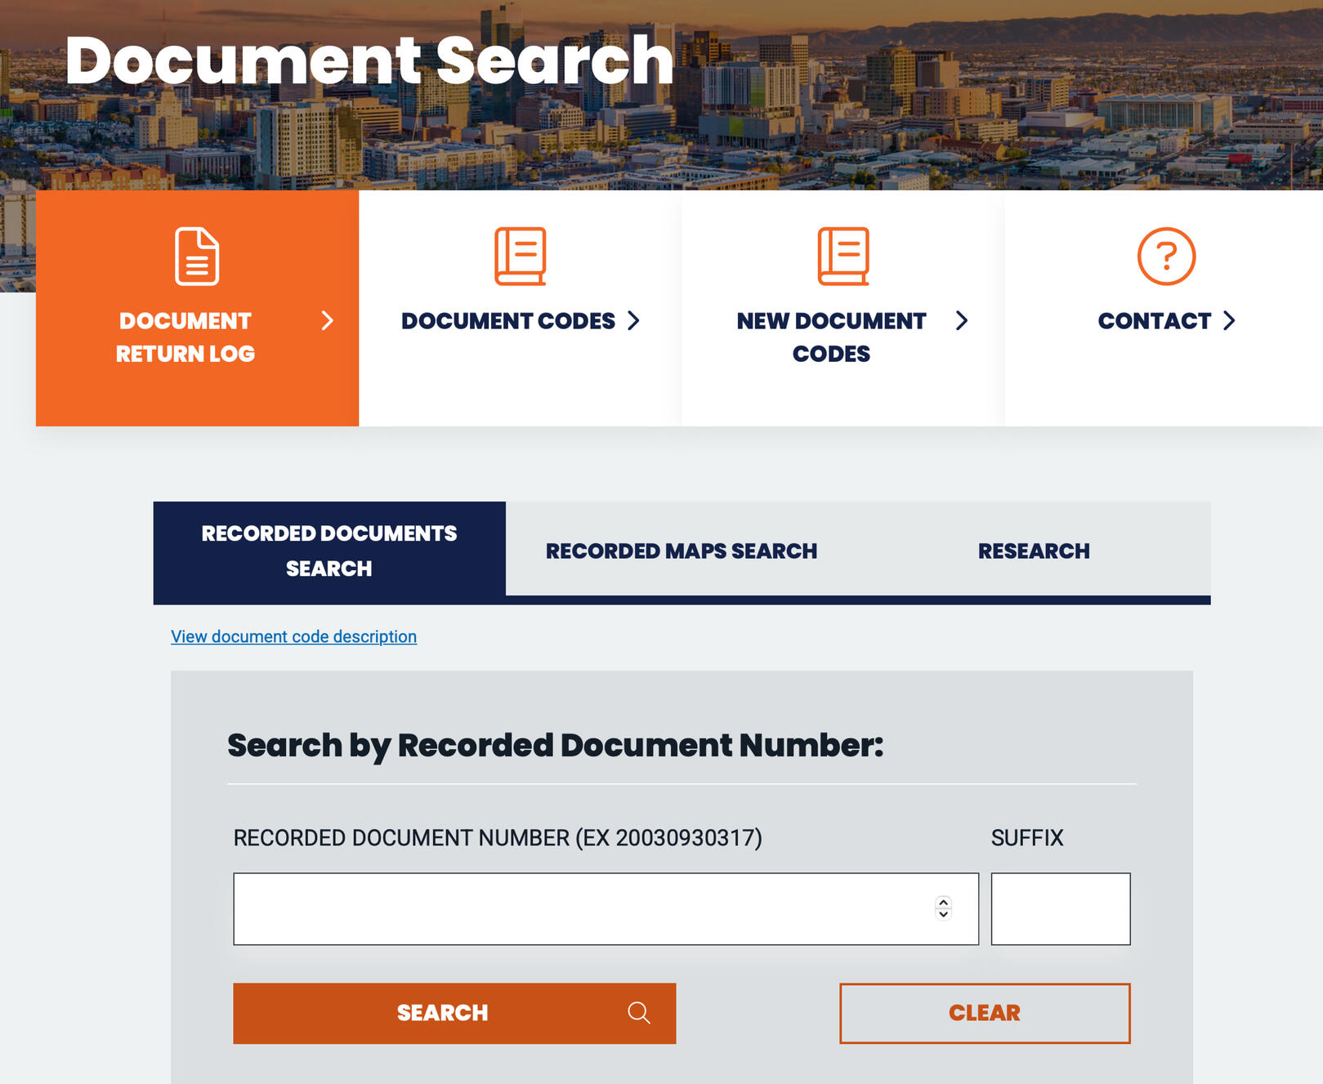Viewport: 1323px width, 1084px height.
Task: Click the Document Return Log page icon
Action: coord(197,257)
